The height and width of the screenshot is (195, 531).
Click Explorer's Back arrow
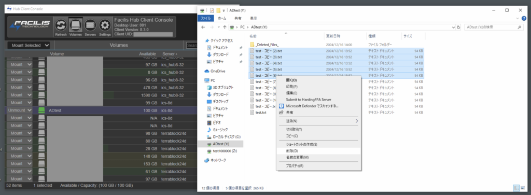pos(203,27)
